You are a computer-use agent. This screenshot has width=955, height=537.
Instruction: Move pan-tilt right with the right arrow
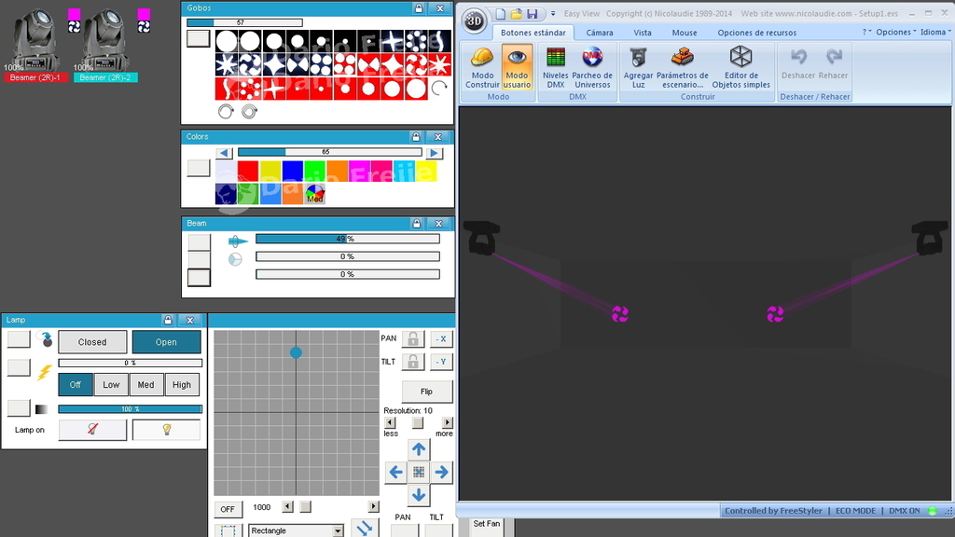(x=441, y=472)
